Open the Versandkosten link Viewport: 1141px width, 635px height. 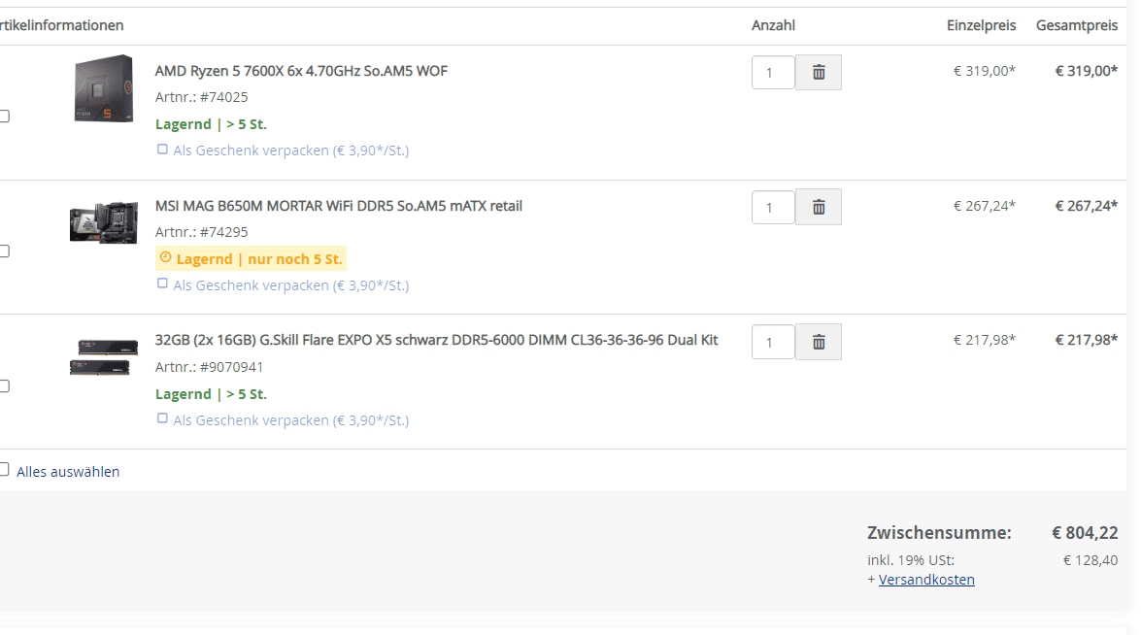(926, 580)
